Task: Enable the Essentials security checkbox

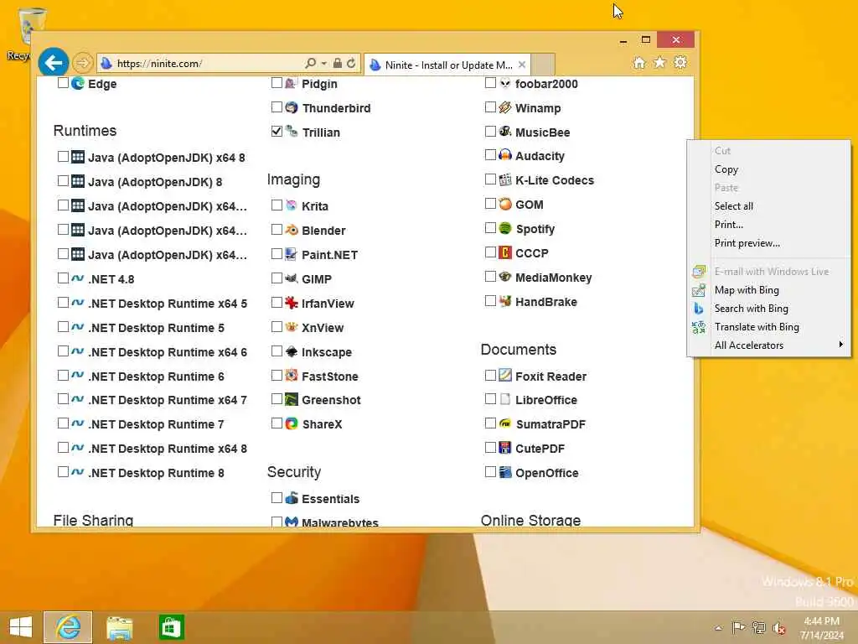Action: 277,498
